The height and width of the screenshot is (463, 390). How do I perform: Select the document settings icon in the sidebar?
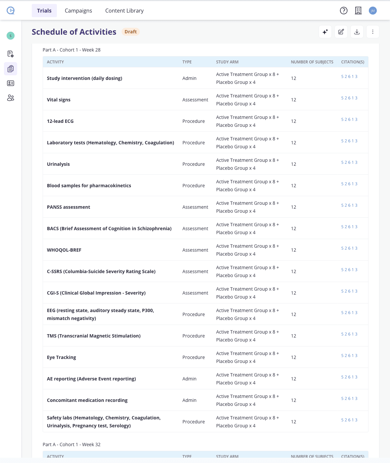pyautogui.click(x=10, y=54)
